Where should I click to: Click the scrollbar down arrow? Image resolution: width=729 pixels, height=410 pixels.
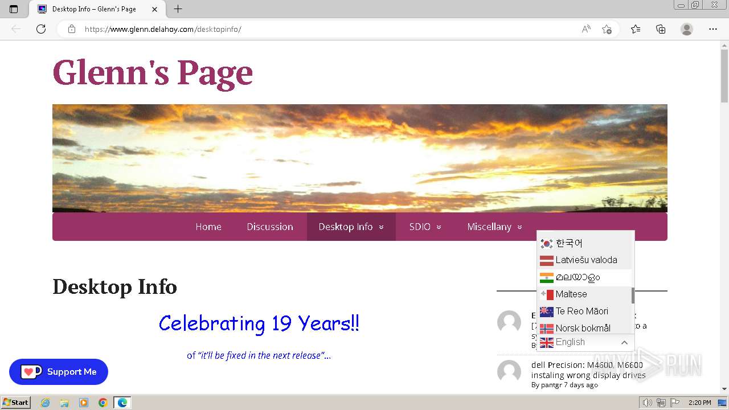click(724, 389)
